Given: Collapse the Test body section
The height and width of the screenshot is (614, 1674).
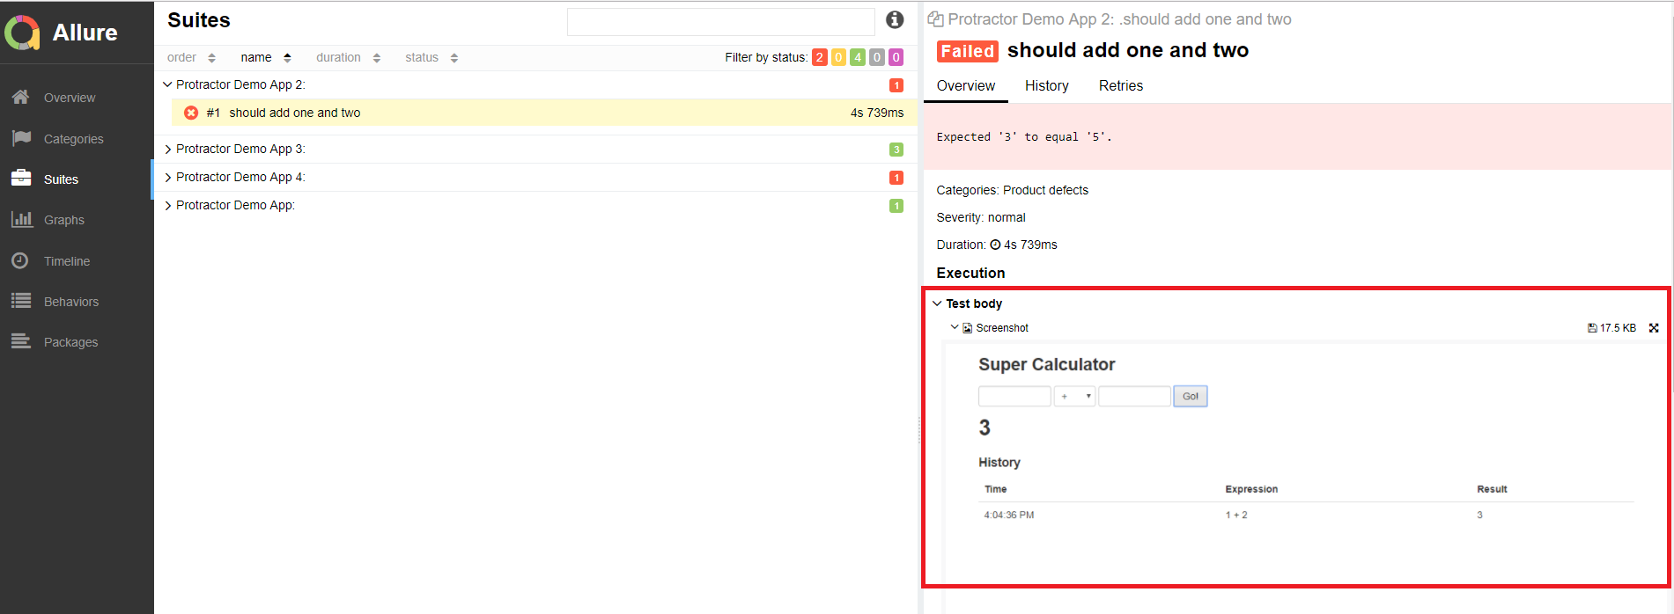Looking at the screenshot, I should pyautogui.click(x=937, y=303).
